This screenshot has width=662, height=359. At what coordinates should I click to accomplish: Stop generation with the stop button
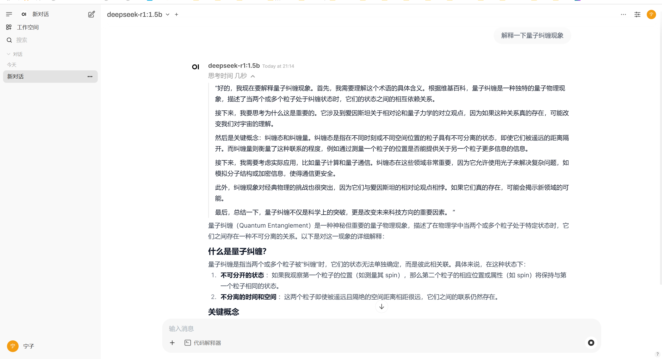pos(591,343)
